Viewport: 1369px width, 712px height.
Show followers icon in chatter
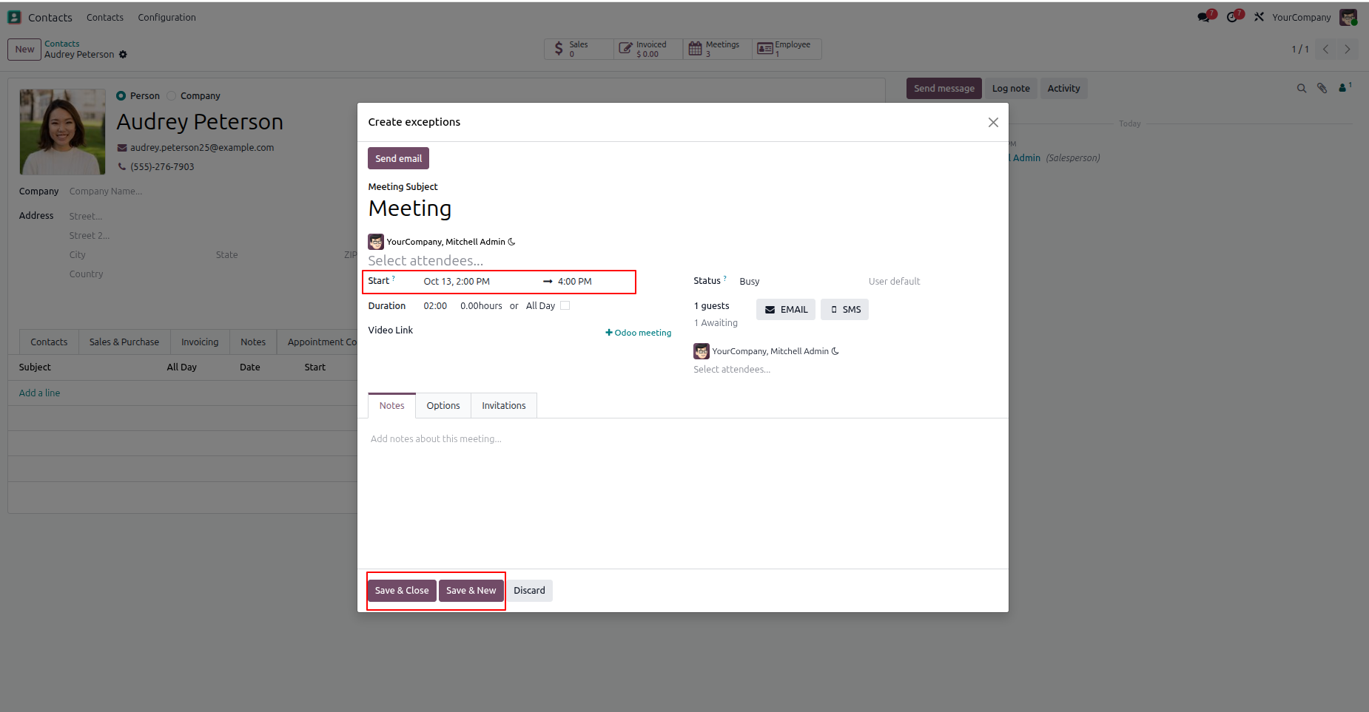[1345, 88]
